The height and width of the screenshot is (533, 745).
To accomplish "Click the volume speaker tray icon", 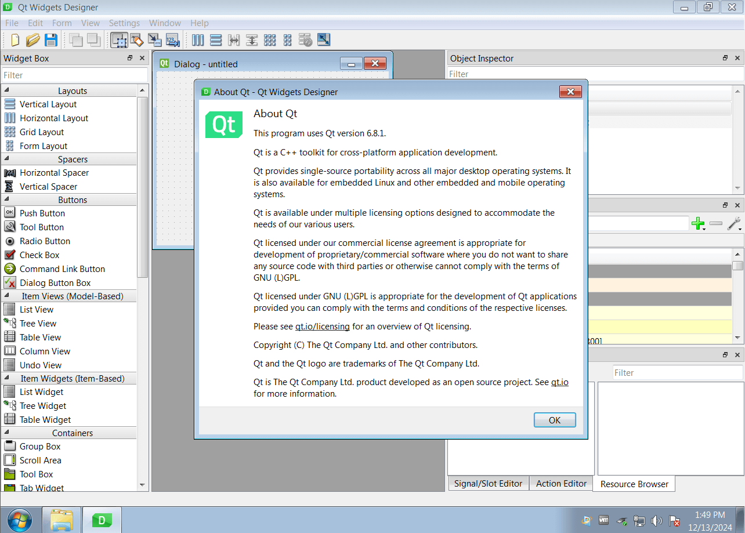I will (656, 520).
